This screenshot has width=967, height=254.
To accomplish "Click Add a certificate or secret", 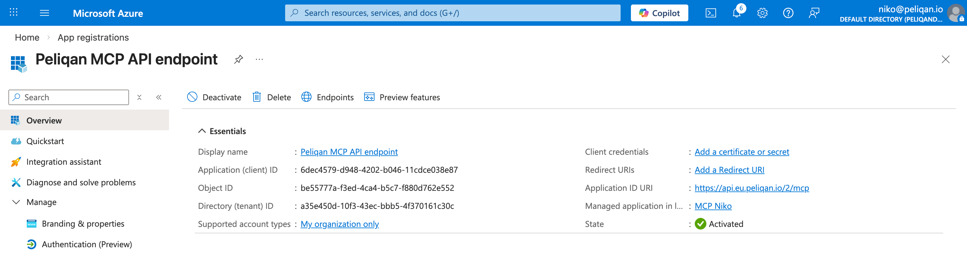I will (x=742, y=152).
